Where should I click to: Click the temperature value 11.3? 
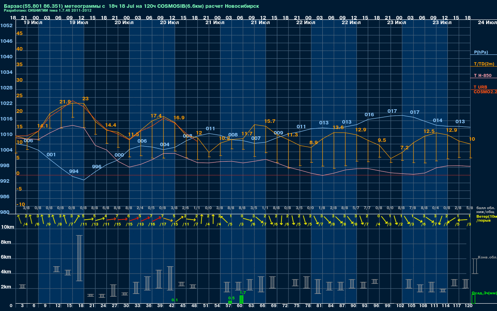(x=292, y=135)
